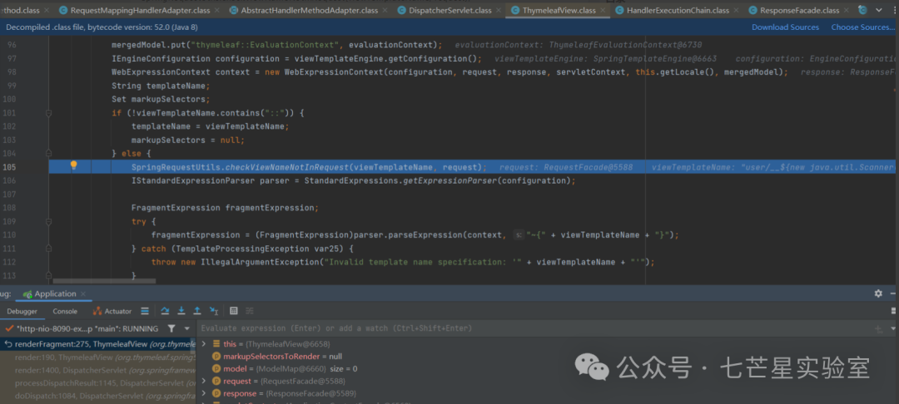
Task: Switch to DispatcherServlet.class tab
Action: [450, 10]
